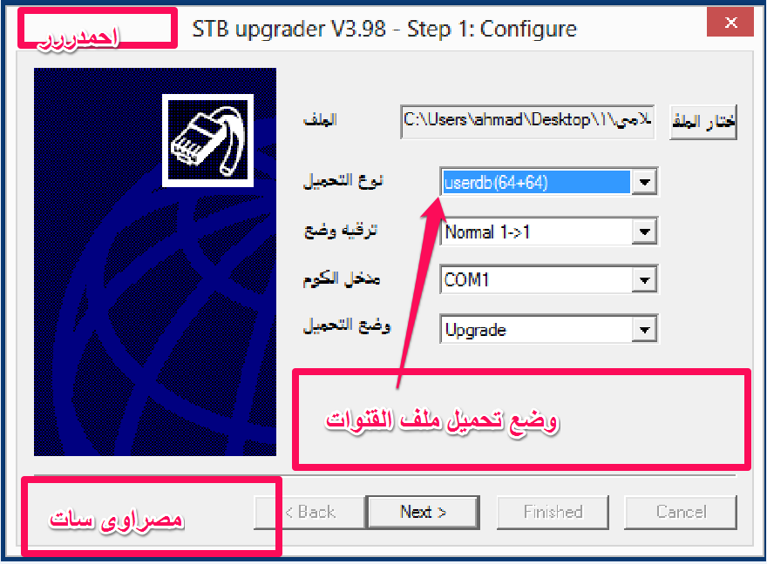Click the COM1 combo box text
Viewport: 767px width, 564px height.
coord(466,279)
